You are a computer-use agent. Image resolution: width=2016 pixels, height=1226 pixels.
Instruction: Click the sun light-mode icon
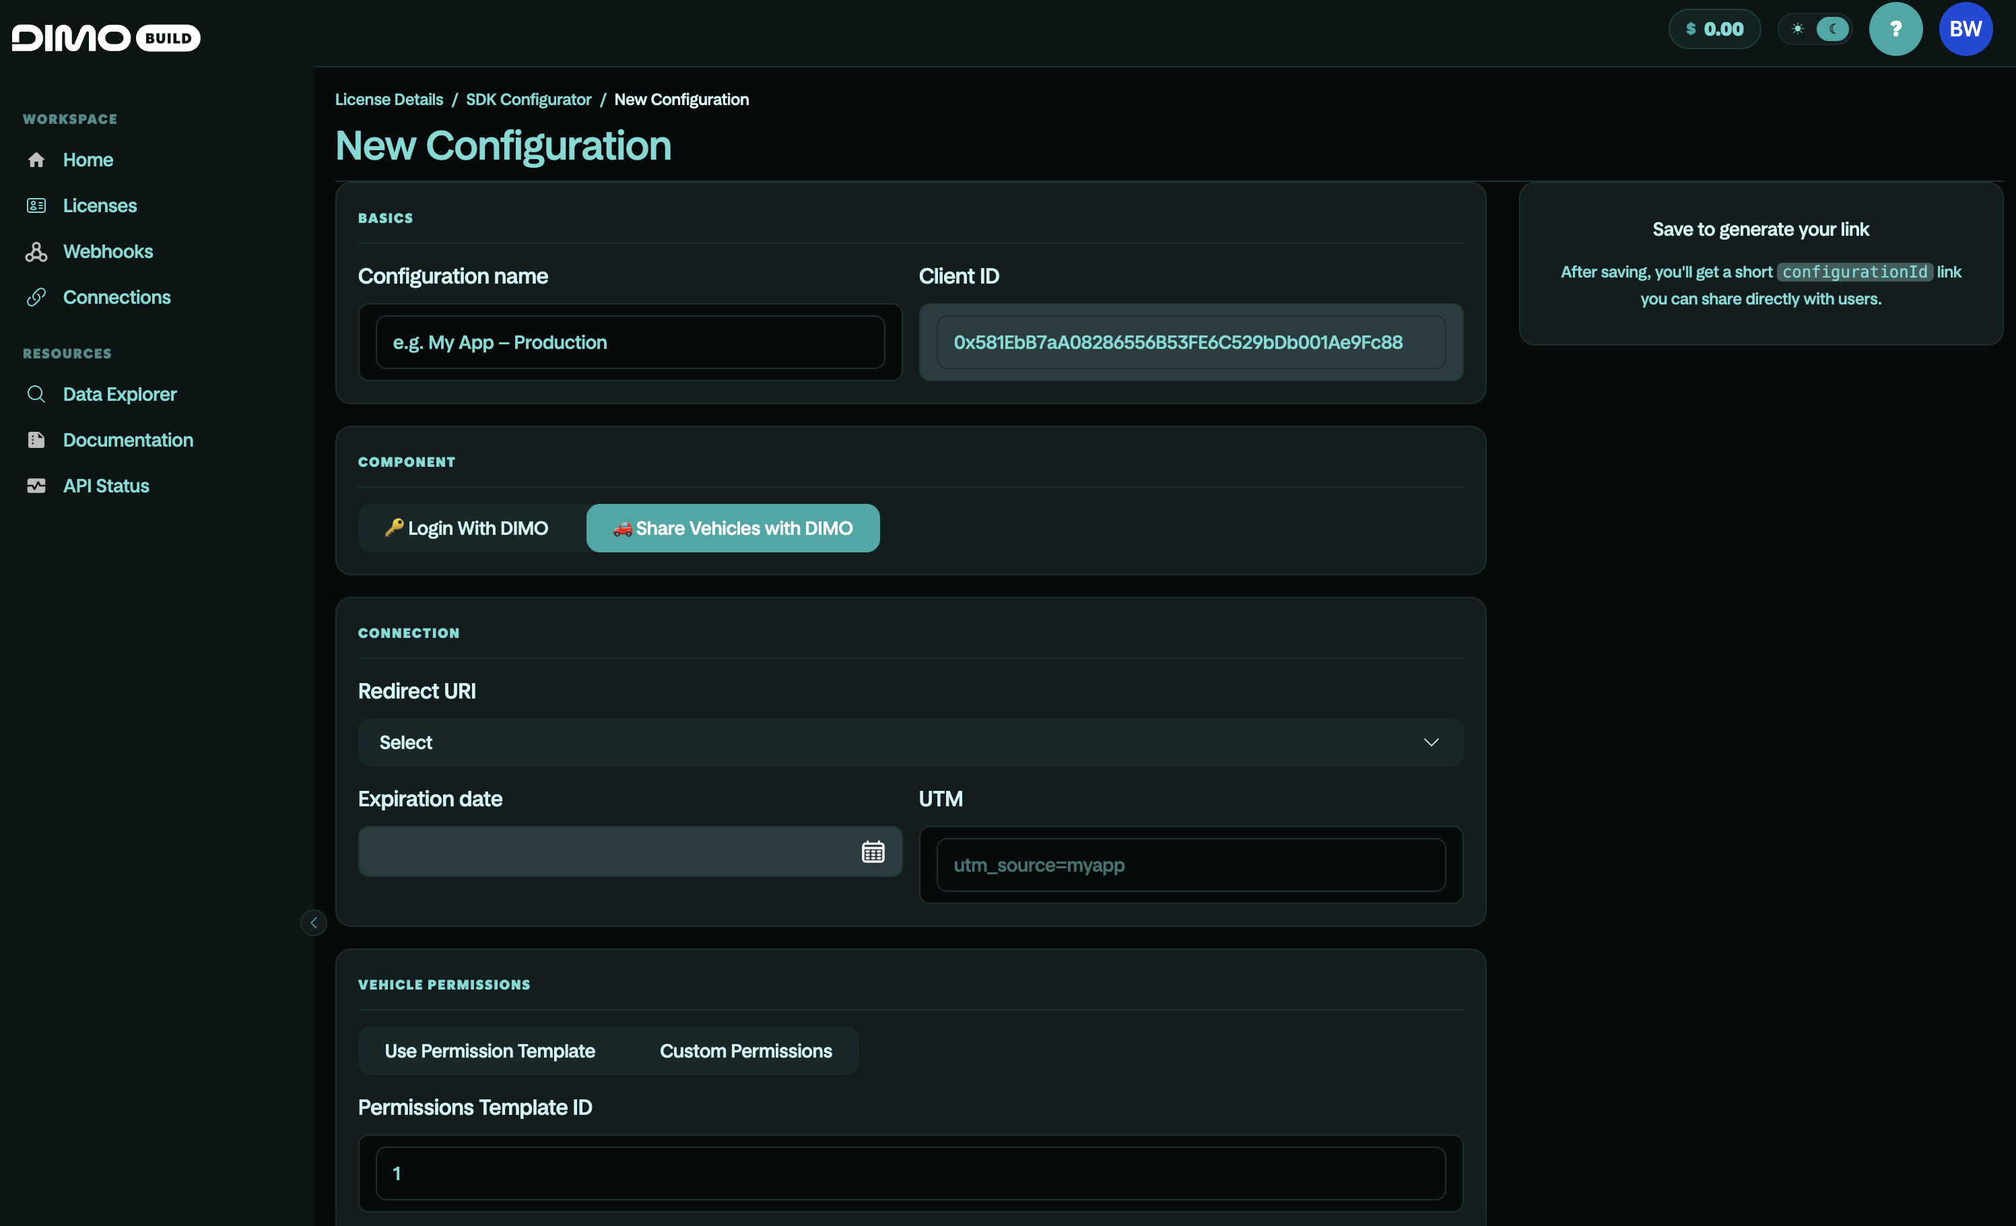[1796, 29]
